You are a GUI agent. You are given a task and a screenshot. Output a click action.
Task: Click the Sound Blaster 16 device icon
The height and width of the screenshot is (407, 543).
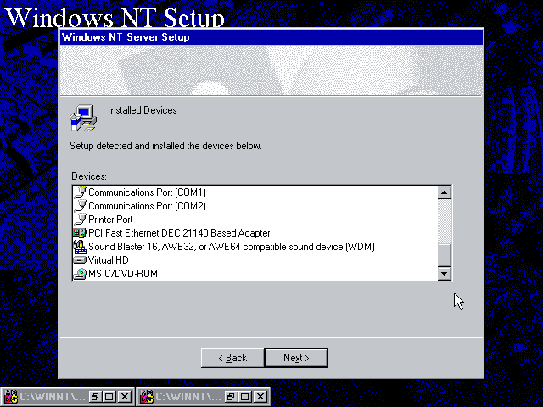pos(80,247)
